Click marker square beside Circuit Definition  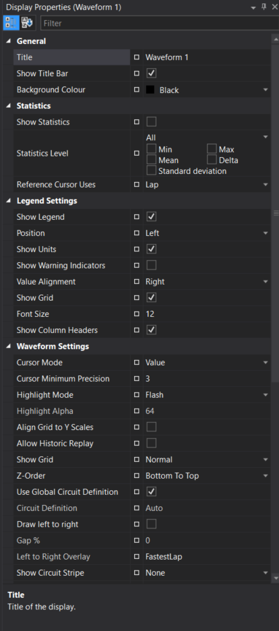pos(137,508)
